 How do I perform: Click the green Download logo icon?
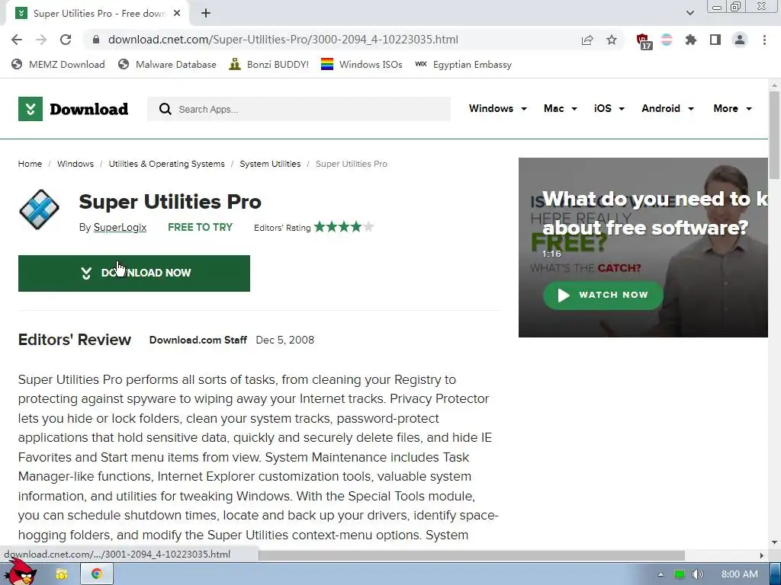pos(31,109)
